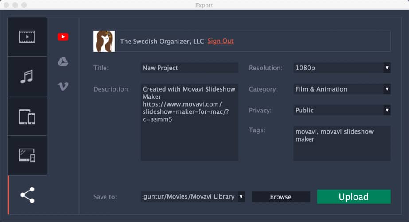Click the Title field New Project
Screen dimensions: 409x222
[x=190, y=68]
